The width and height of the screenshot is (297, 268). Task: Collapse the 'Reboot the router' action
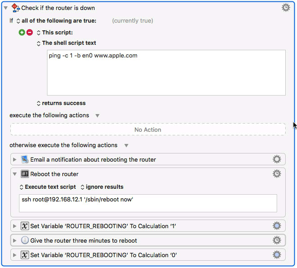(14, 174)
